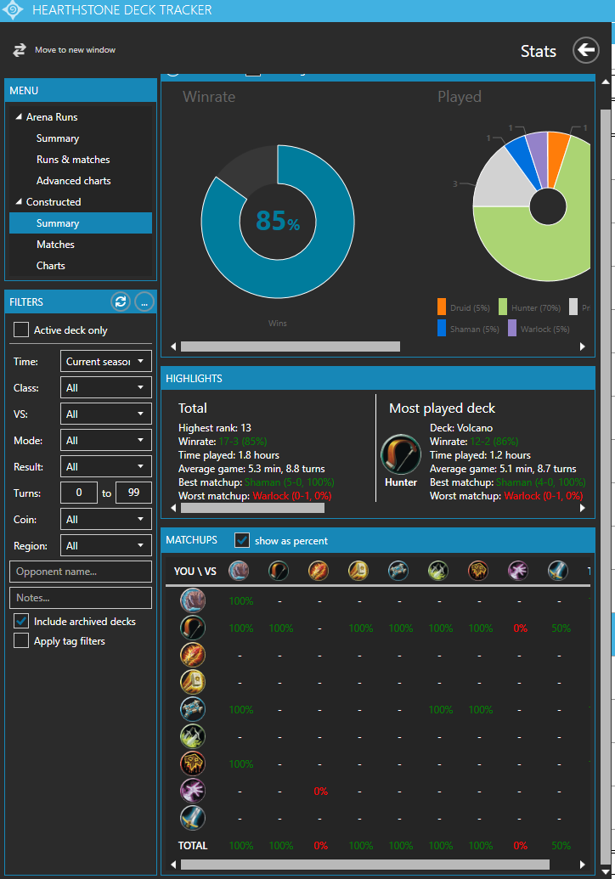Click the blue Shaman legend swatch

442,328
